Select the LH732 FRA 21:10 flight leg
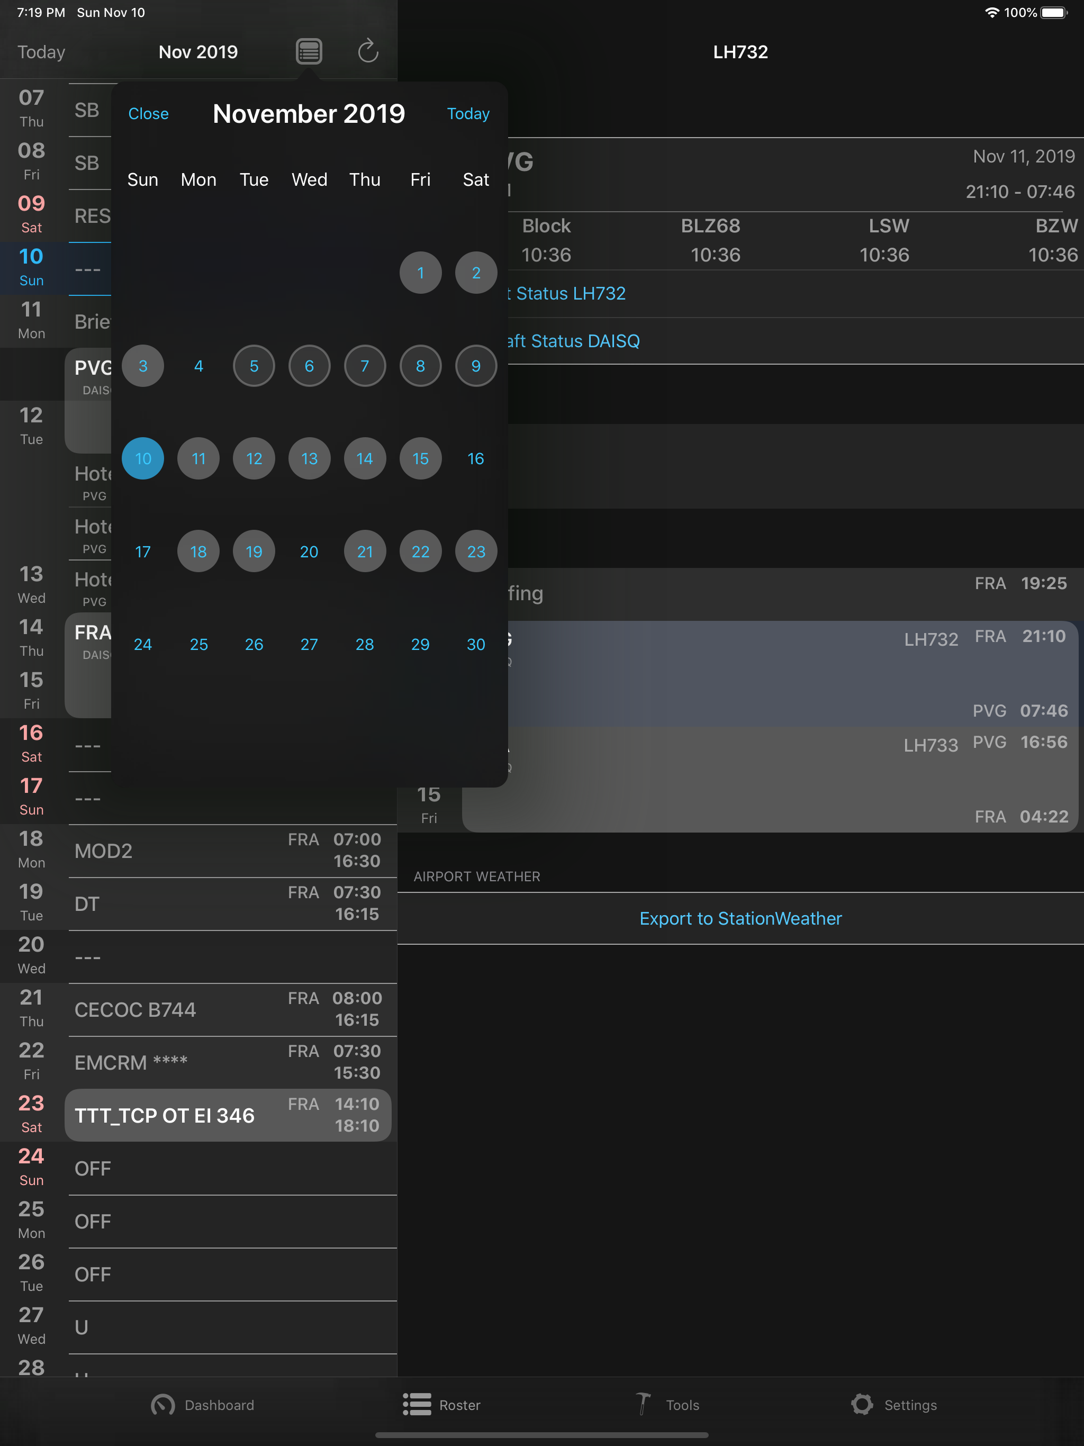Image resolution: width=1084 pixels, height=1446 pixels. (793, 673)
